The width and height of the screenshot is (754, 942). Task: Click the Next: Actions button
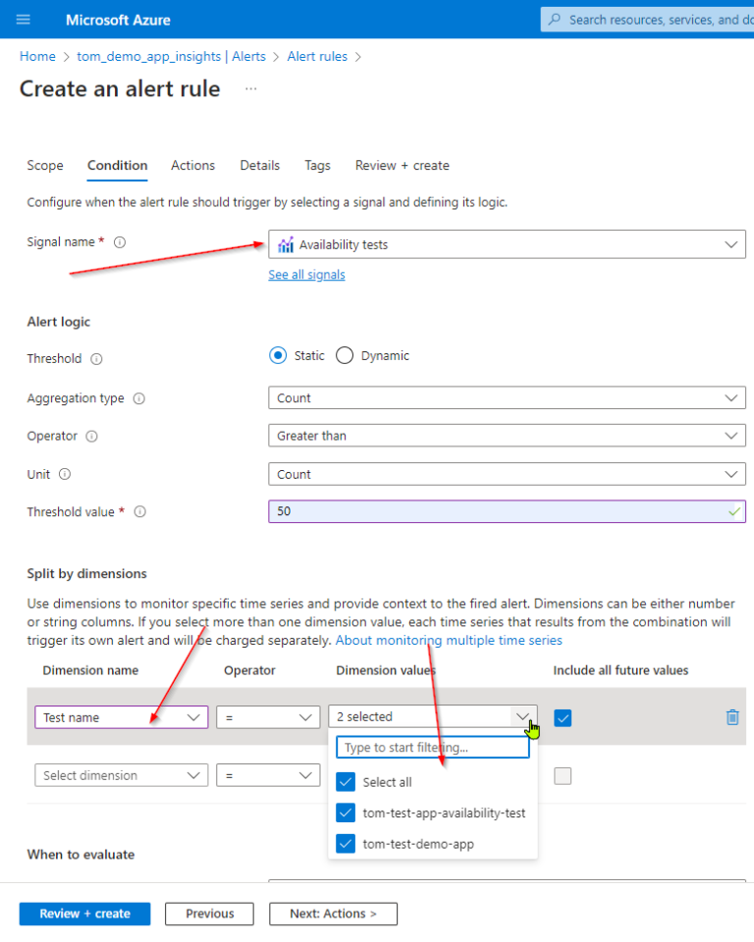333,914
